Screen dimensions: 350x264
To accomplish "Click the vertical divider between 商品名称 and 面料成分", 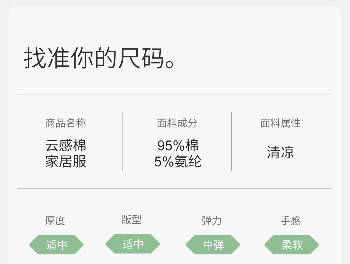I will click(122, 142).
